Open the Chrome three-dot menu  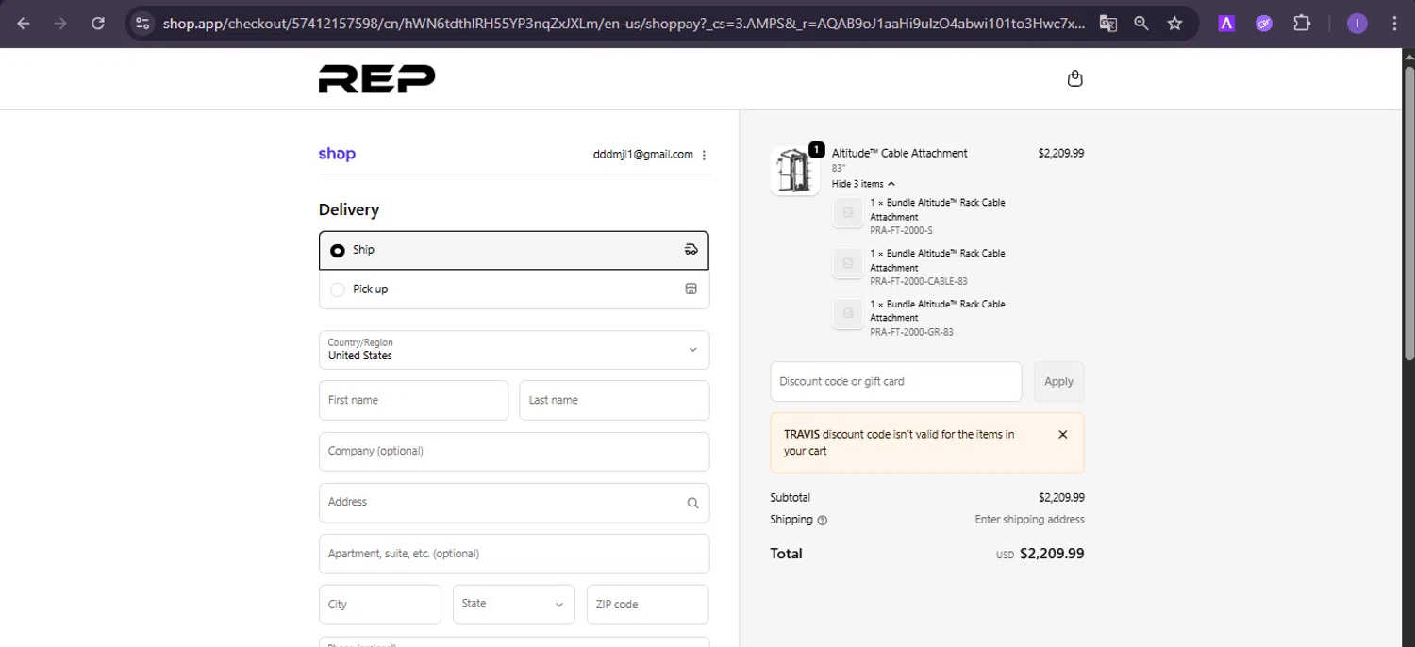point(1394,24)
